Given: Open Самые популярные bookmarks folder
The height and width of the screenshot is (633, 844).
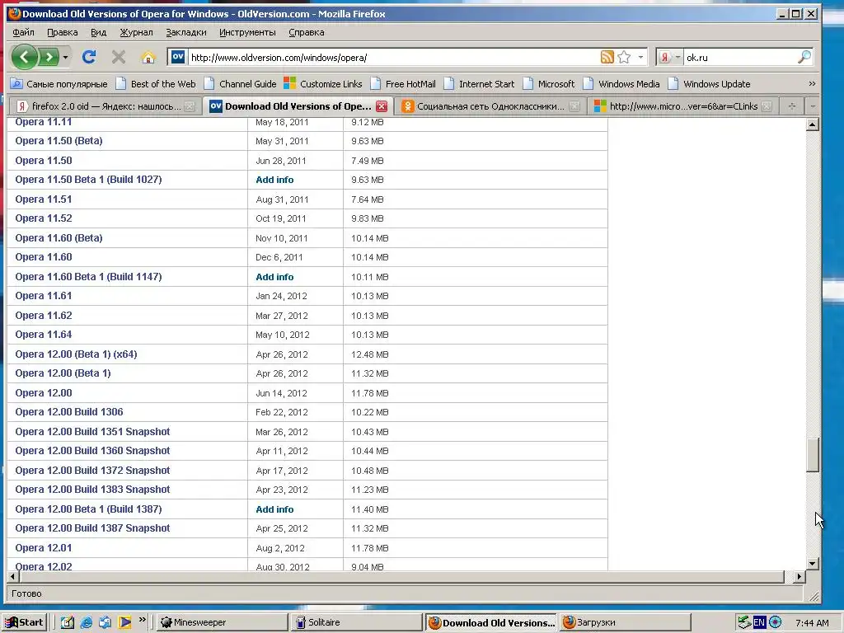Looking at the screenshot, I should click(x=59, y=84).
